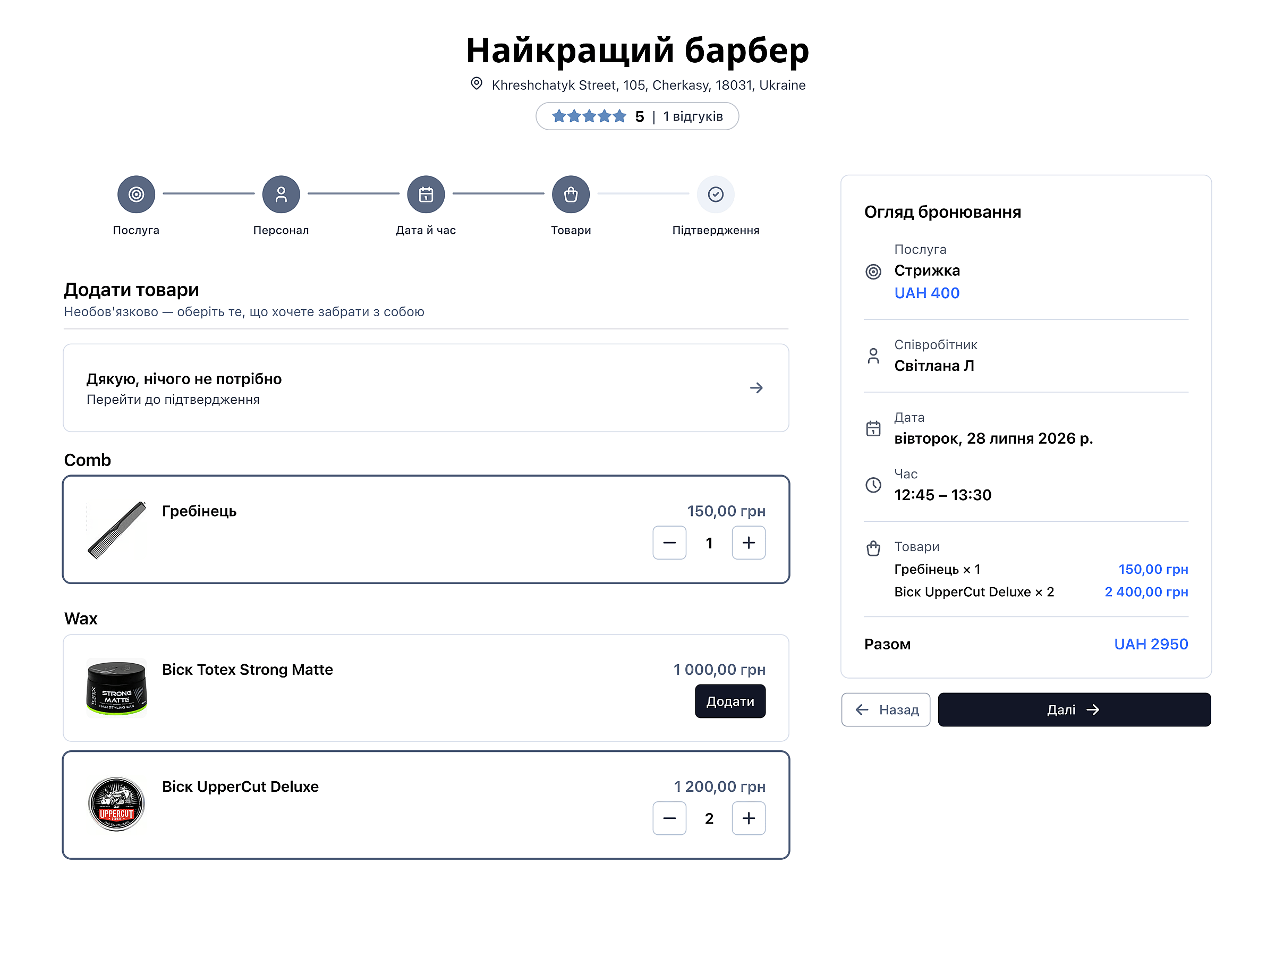Screen dimensions: 1275x956
Task: Select 'Дякую, нічого не потрібно' option
Action: click(x=426, y=388)
